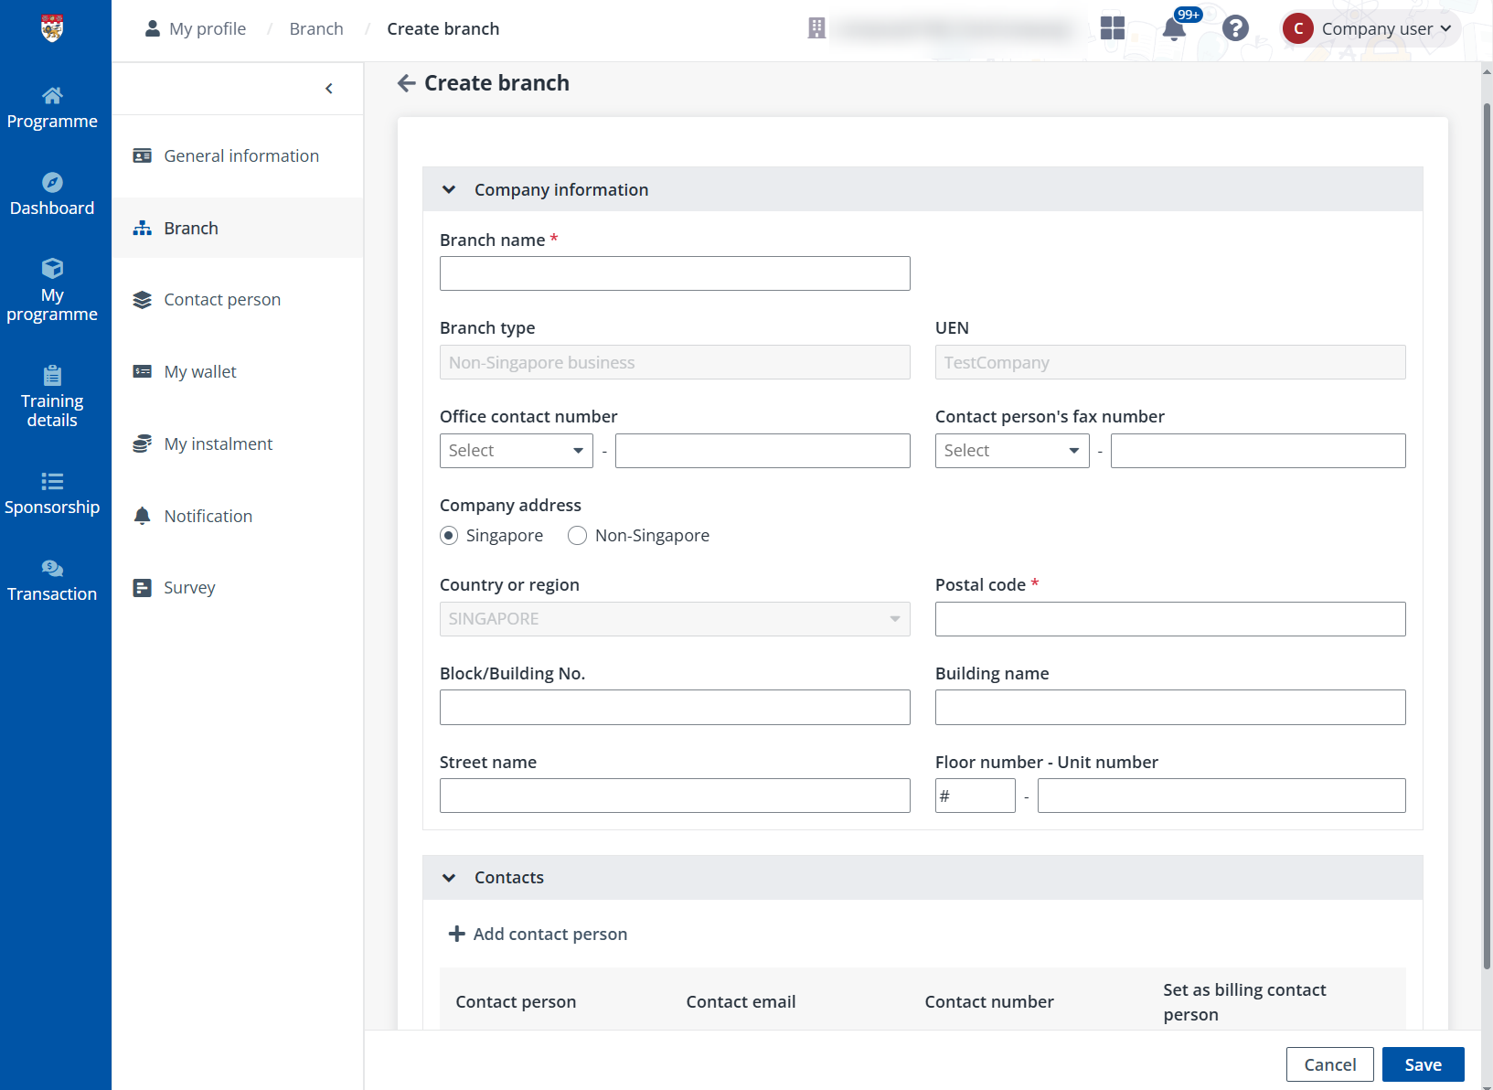The width and height of the screenshot is (1493, 1090).
Task: Click the help question mark icon
Action: click(x=1235, y=28)
